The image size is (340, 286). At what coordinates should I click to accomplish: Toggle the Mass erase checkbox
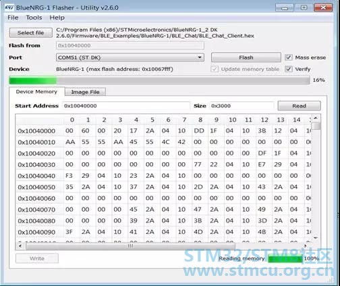(289, 57)
